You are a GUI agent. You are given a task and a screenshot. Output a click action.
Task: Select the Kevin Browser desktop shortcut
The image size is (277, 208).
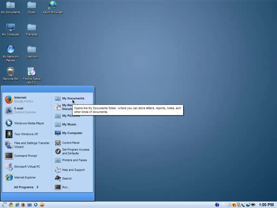[53, 7]
